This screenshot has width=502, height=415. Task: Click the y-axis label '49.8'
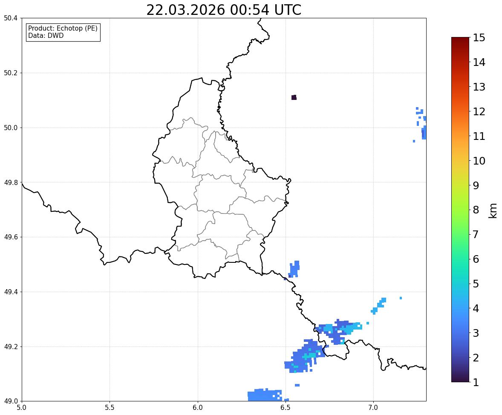click(11, 182)
